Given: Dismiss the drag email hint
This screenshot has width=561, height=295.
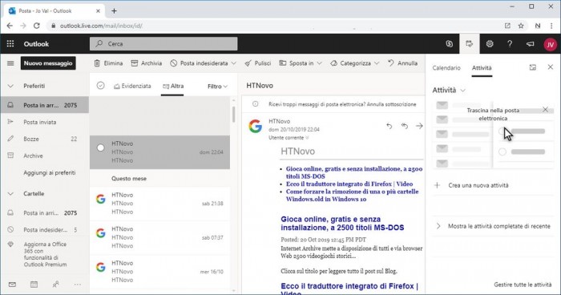Looking at the screenshot, I should pyautogui.click(x=545, y=109).
